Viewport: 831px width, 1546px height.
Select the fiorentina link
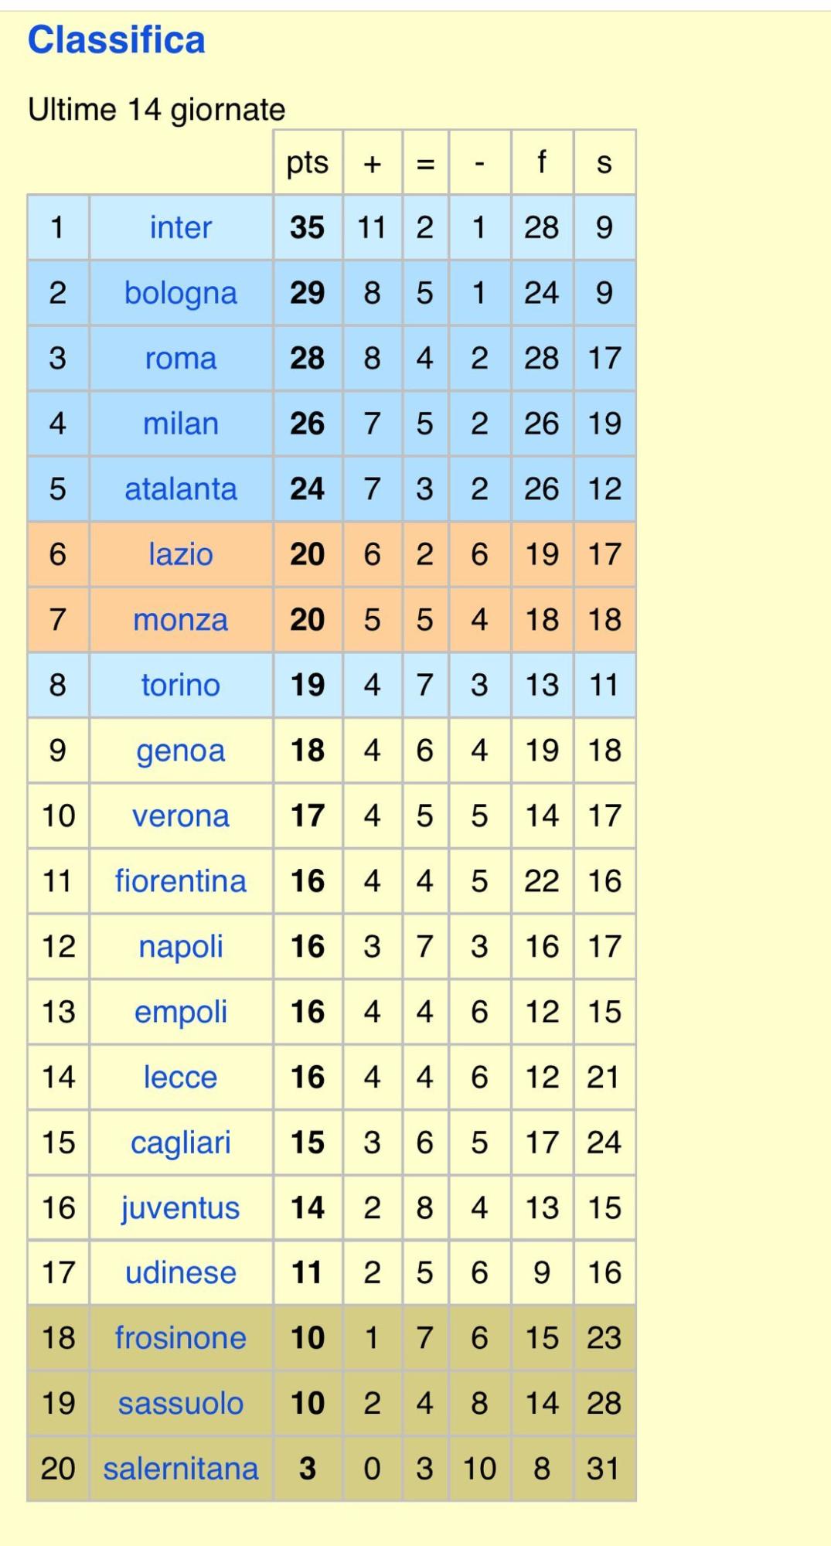pos(180,881)
